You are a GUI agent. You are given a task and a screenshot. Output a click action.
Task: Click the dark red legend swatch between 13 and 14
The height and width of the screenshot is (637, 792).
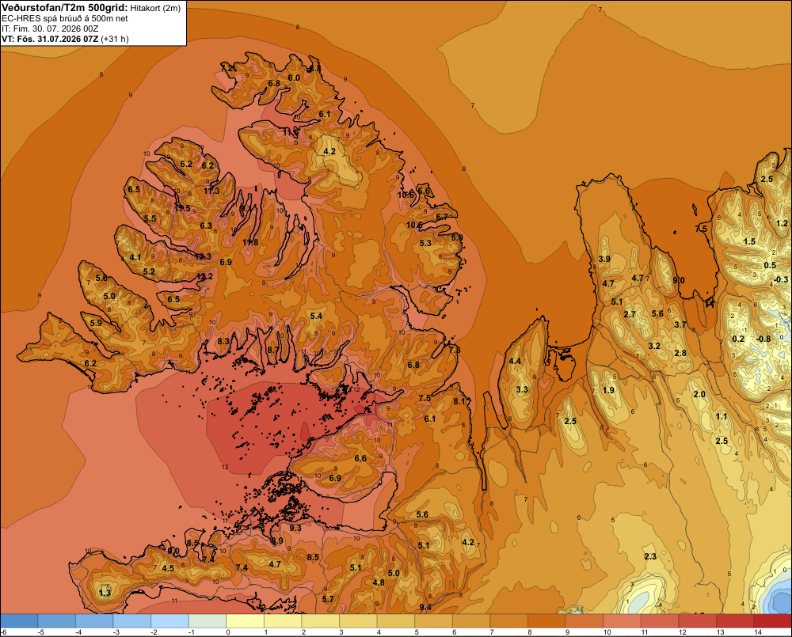(734, 620)
